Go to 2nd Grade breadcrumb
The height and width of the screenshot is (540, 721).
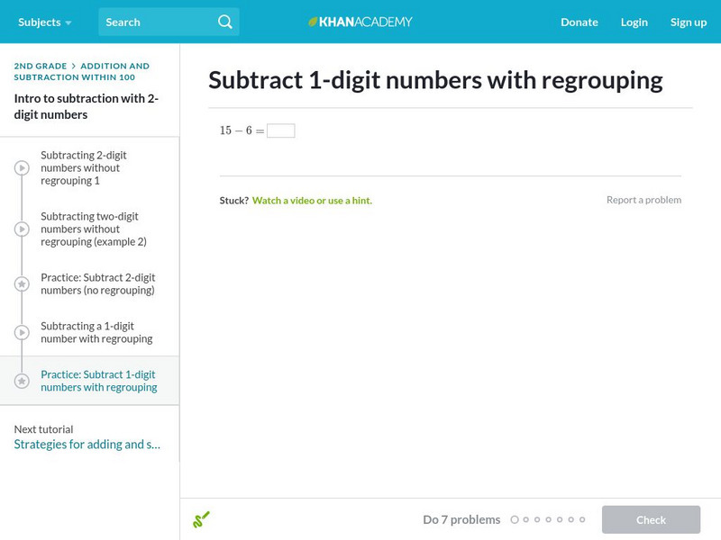click(x=41, y=66)
